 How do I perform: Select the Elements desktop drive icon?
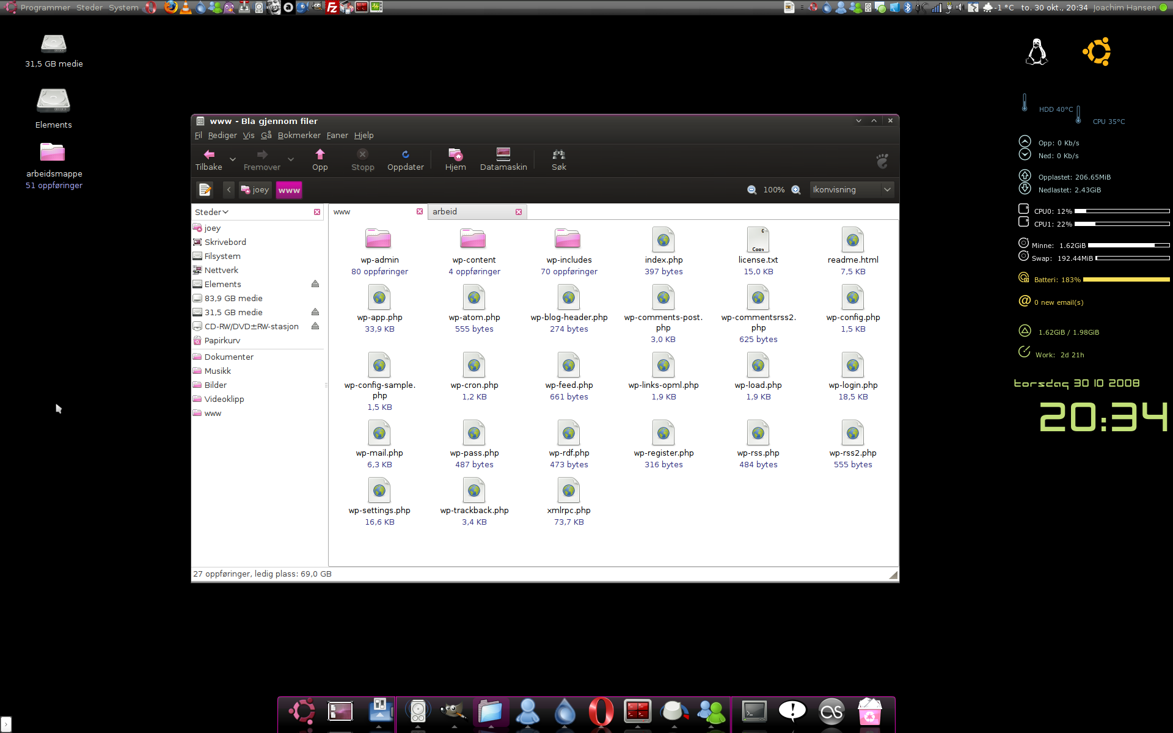click(x=53, y=100)
